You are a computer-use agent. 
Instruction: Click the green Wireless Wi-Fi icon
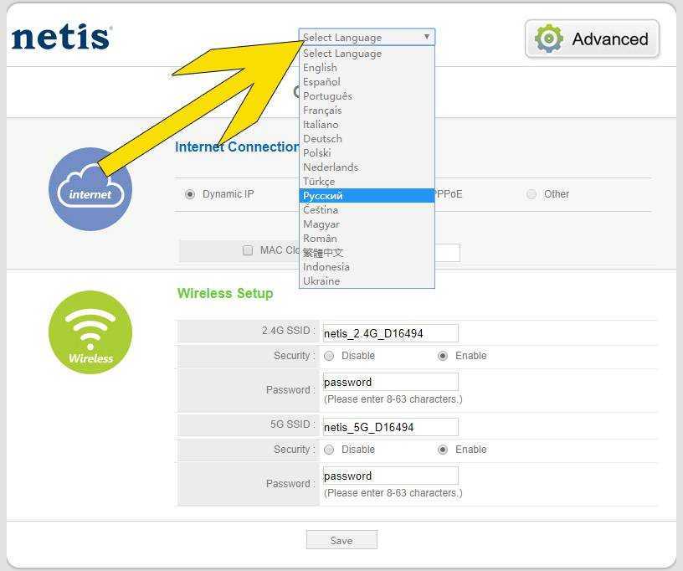[90, 332]
